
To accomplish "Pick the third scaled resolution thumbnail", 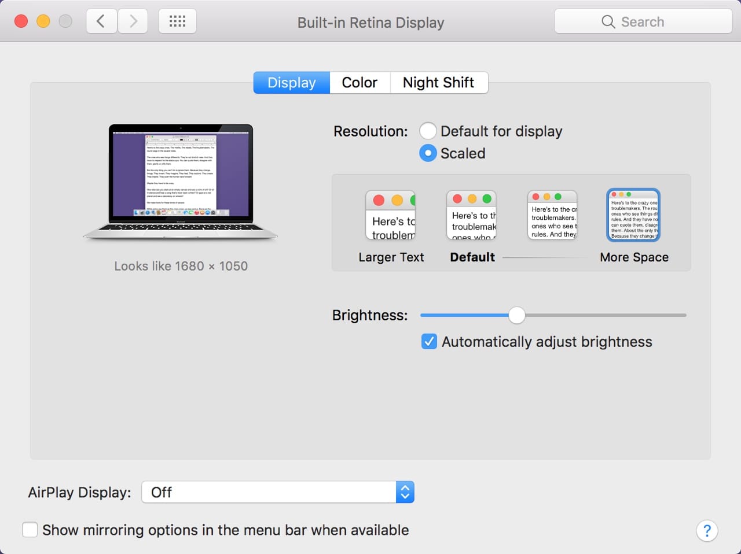I will (x=553, y=215).
